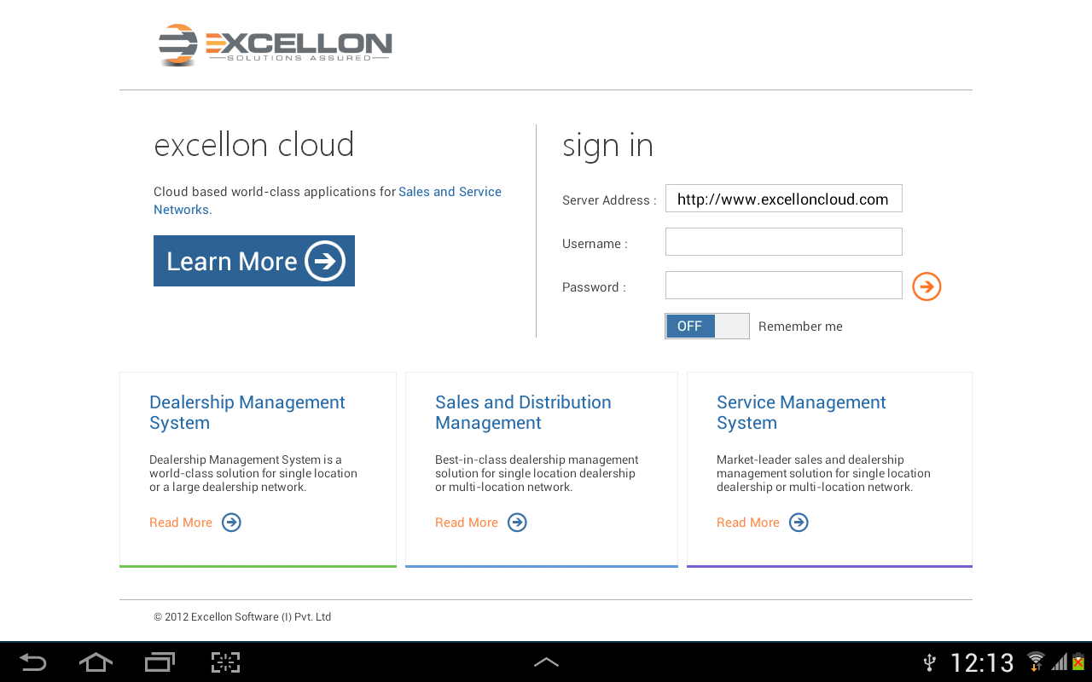Screen dimensions: 1092x682
Task: Click the Best-in-class dealership management description
Action: tap(537, 473)
